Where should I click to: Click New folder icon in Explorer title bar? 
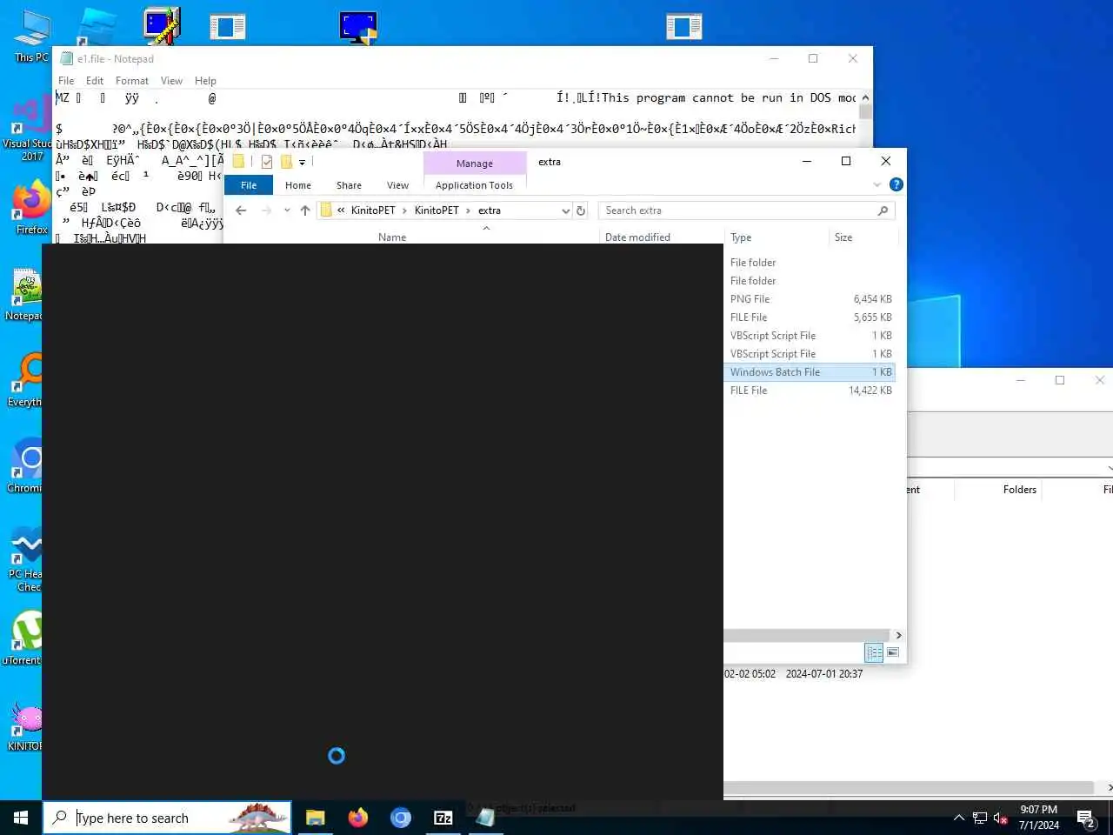(x=286, y=162)
